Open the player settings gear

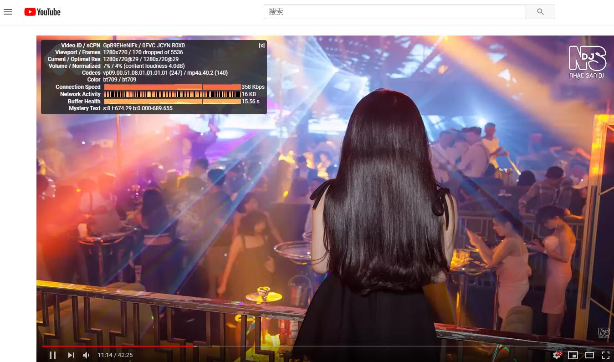557,355
